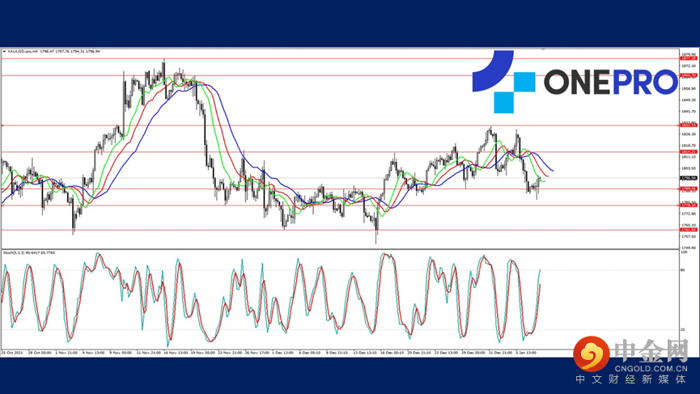Click the stochastic scale label 20

pyautogui.click(x=682, y=329)
